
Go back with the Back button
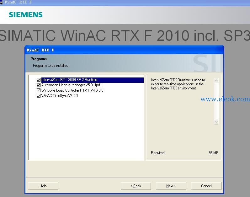pos(136,186)
